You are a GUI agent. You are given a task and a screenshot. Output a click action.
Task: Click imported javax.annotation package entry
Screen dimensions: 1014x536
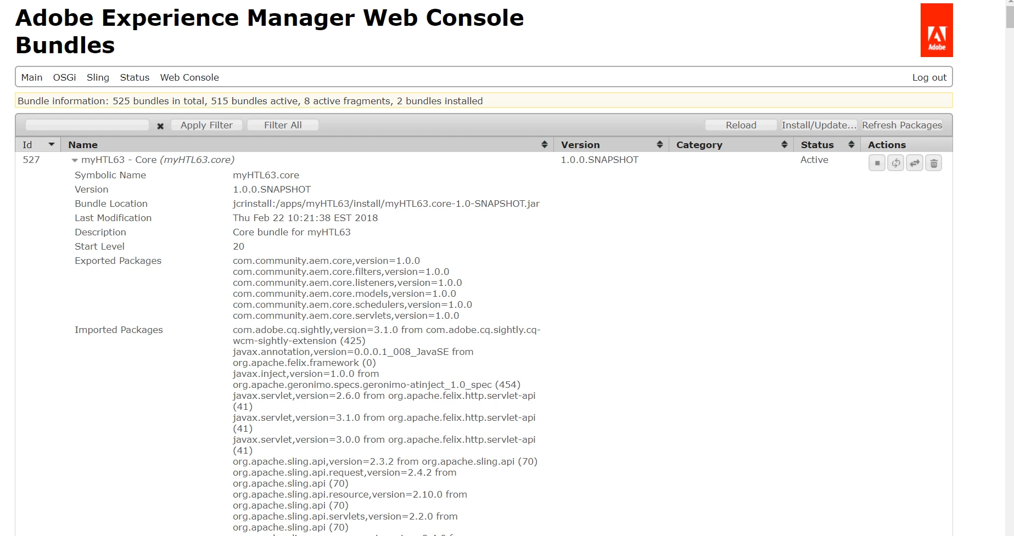tap(353, 357)
